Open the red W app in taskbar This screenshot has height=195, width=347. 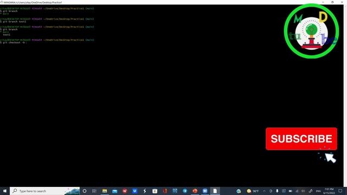pyautogui.click(x=125, y=191)
